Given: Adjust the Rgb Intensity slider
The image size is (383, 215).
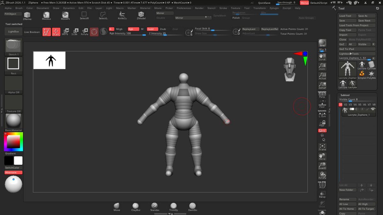Looking at the screenshot, I should tap(127, 33).
